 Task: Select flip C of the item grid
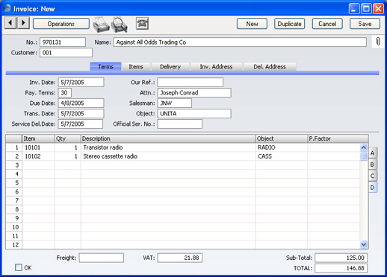click(373, 176)
